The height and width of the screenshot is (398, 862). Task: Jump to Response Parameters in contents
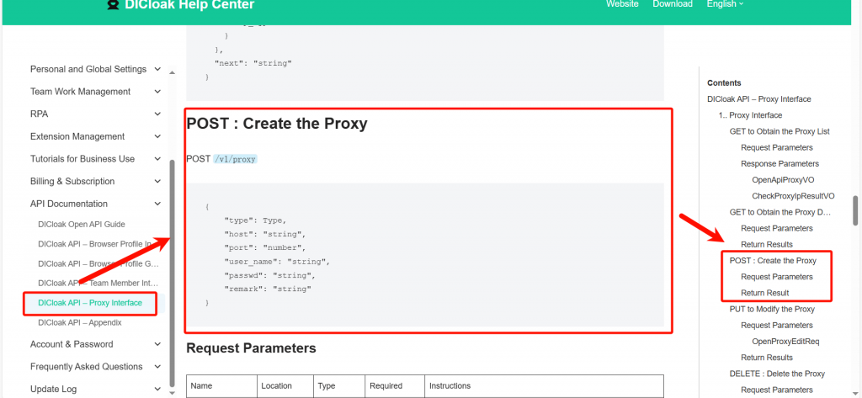(x=780, y=164)
